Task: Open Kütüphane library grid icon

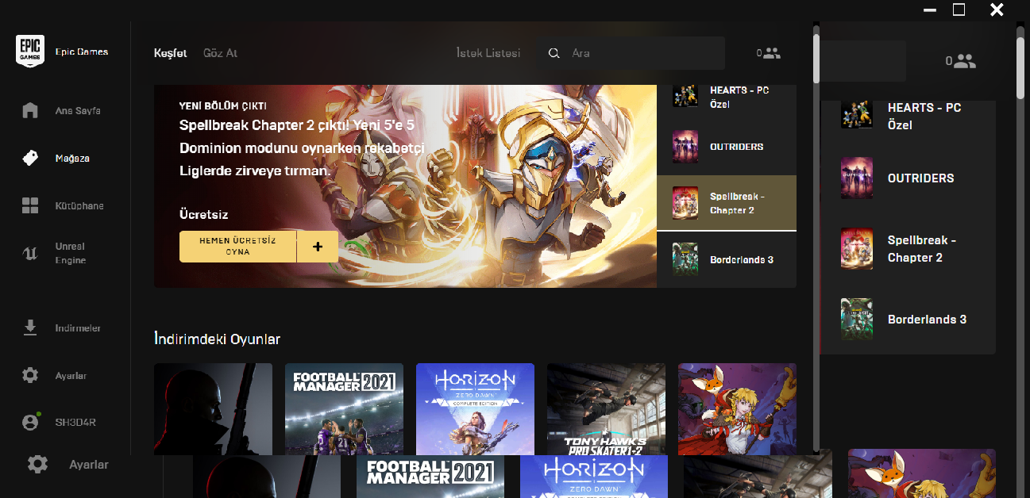Action: pos(30,205)
